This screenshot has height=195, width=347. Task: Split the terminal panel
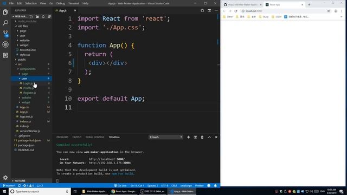point(195,137)
